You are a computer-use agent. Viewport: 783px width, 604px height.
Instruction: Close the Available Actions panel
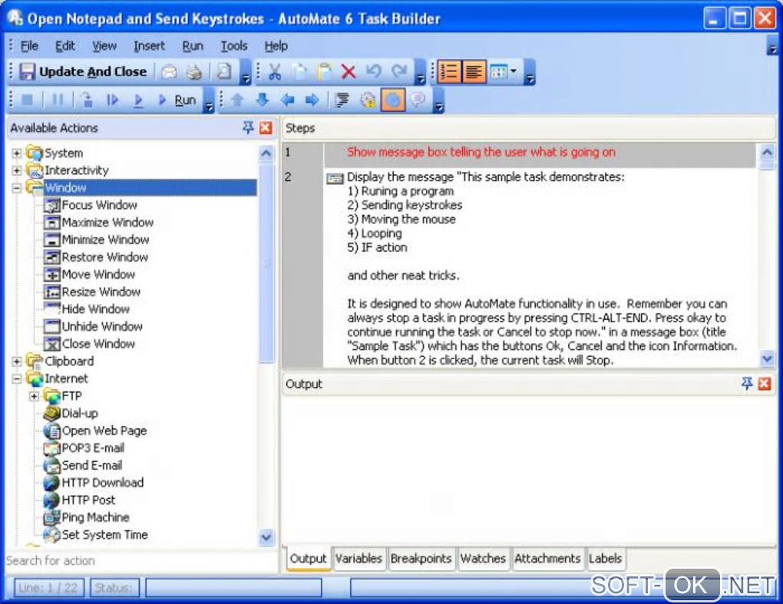coord(266,128)
